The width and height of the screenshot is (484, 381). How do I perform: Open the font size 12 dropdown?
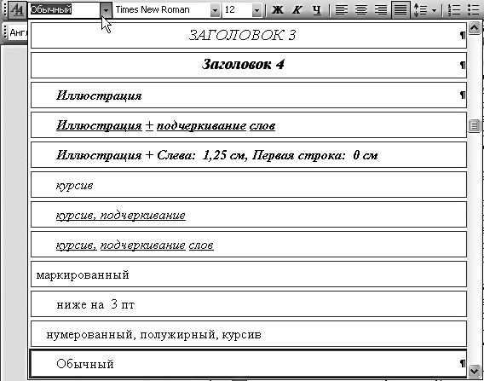click(256, 10)
